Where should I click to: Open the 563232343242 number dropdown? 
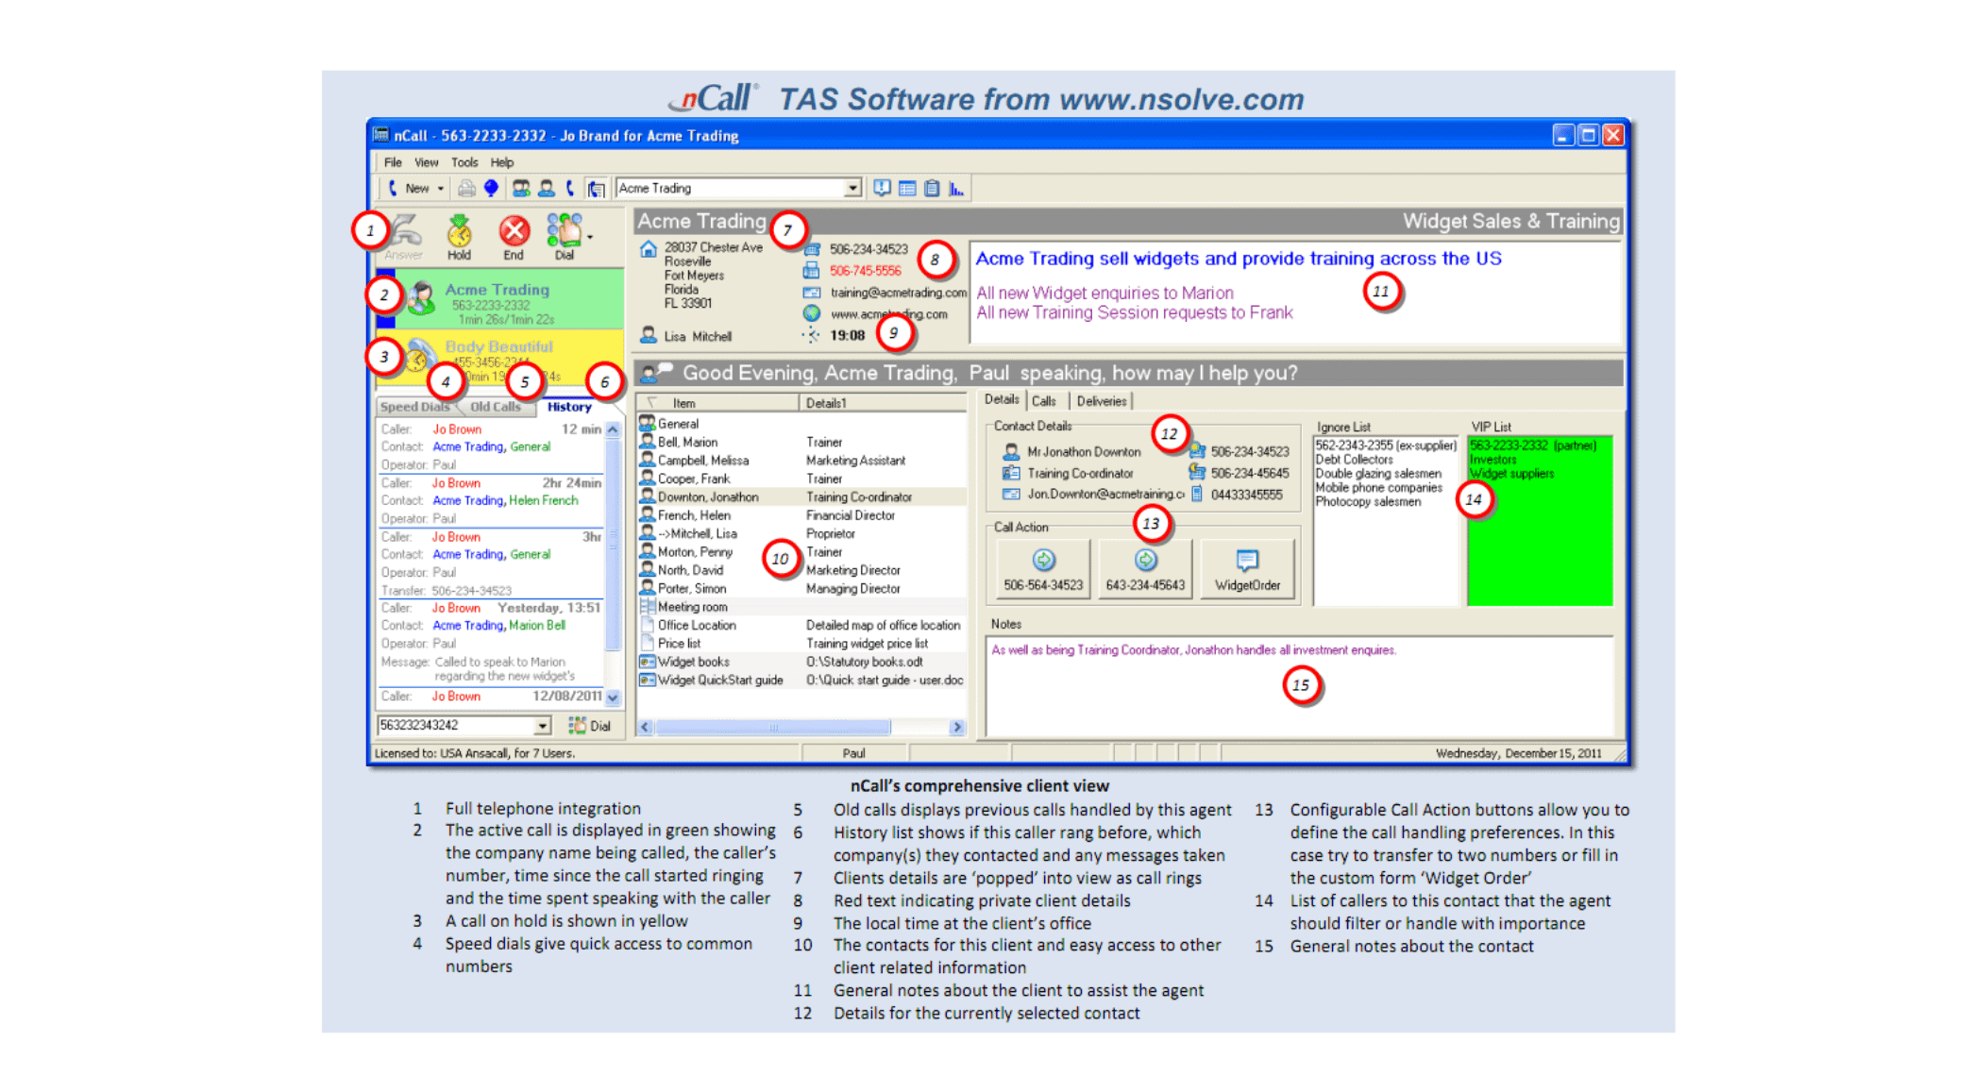point(543,726)
